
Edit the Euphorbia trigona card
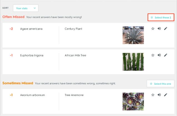(166, 55)
